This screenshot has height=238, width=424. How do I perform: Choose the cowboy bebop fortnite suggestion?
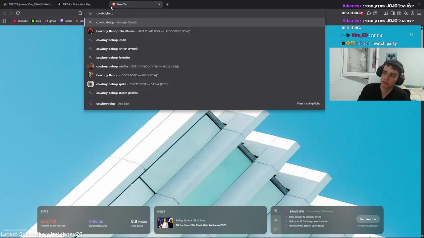[204, 58]
